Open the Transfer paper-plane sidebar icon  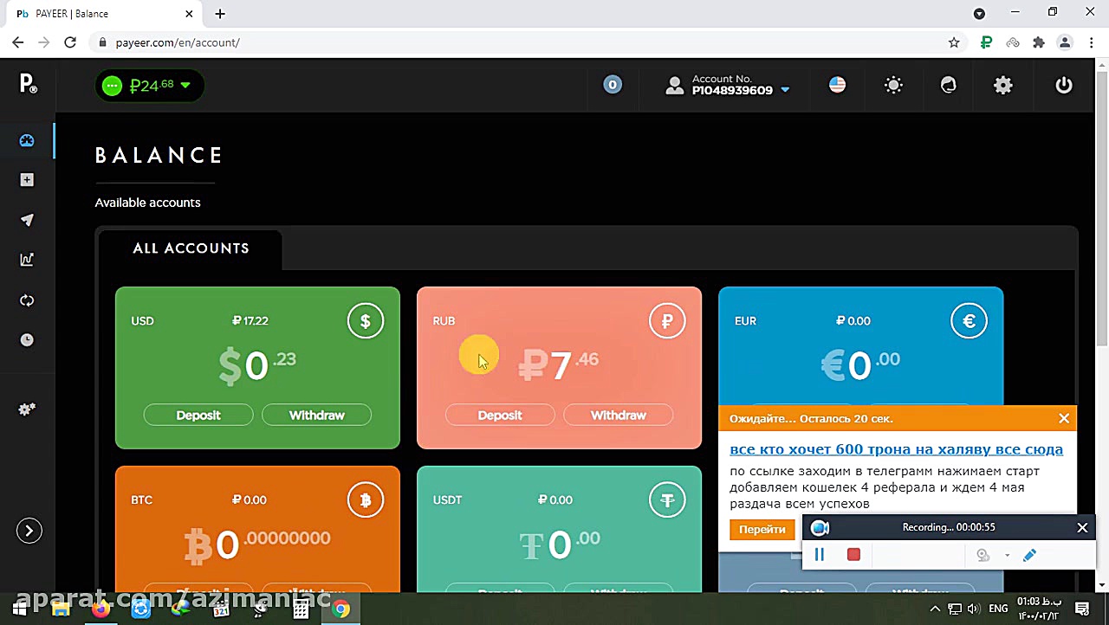click(27, 219)
